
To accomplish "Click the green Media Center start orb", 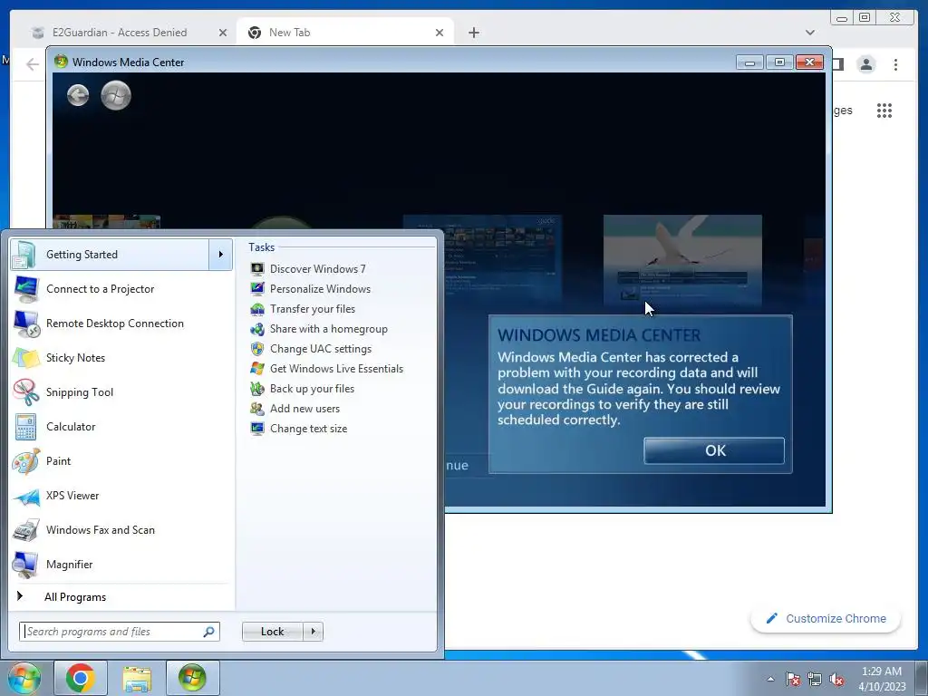I will point(115,95).
